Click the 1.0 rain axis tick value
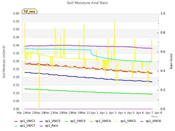Image resolution: width=175 pixels, height=131 pixels. coord(163,14)
